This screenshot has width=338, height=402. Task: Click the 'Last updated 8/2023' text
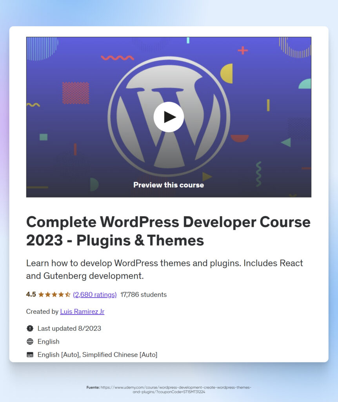click(69, 329)
